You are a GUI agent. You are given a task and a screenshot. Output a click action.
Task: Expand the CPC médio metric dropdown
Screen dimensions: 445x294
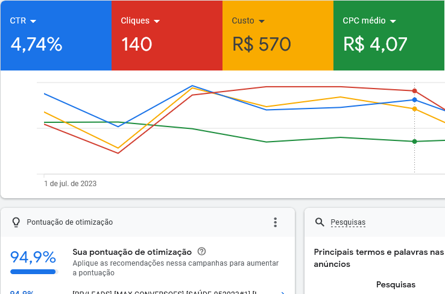393,21
